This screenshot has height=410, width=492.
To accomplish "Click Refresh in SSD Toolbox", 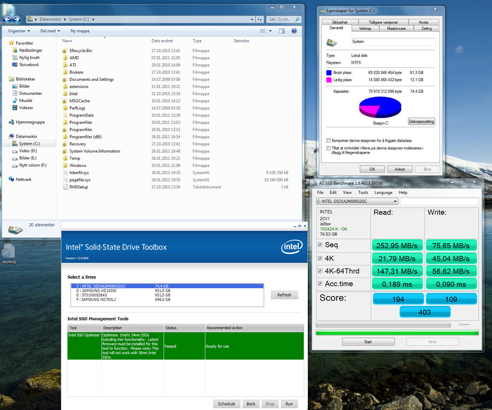I will (x=284, y=295).
